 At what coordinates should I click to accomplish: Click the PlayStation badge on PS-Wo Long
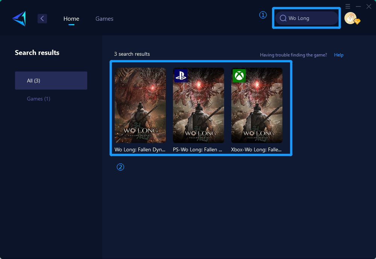181,76
